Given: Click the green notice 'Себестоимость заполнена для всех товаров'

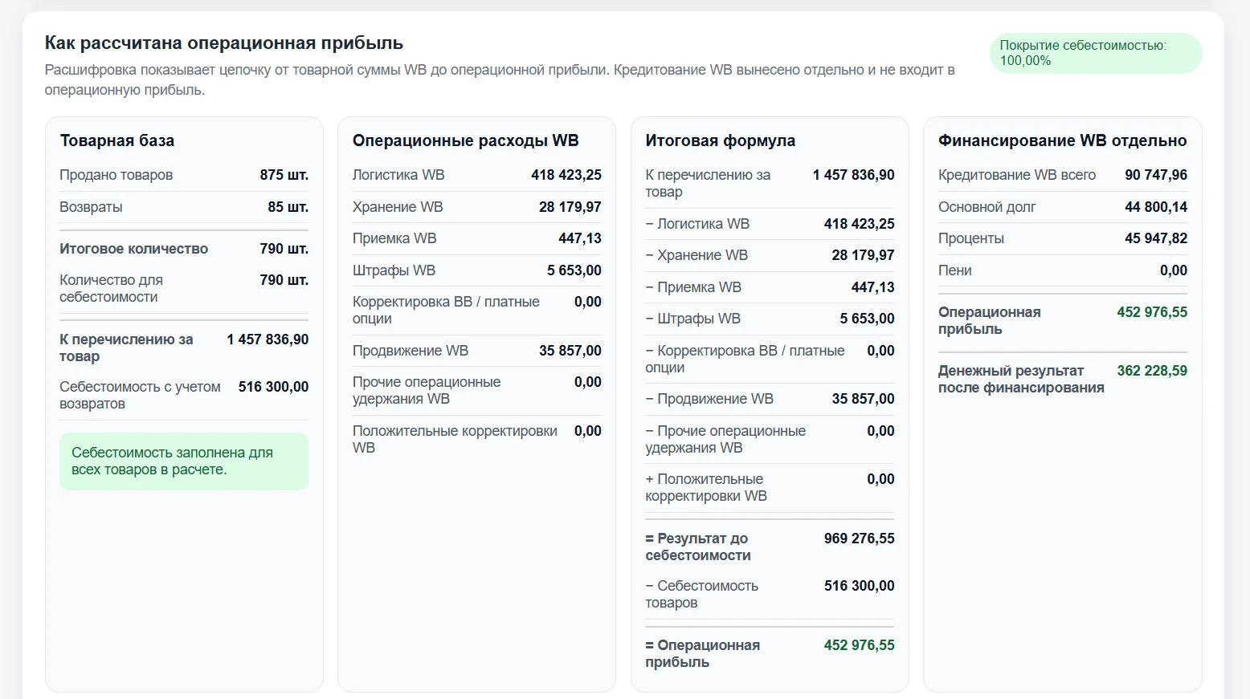Looking at the screenshot, I should pos(184,461).
